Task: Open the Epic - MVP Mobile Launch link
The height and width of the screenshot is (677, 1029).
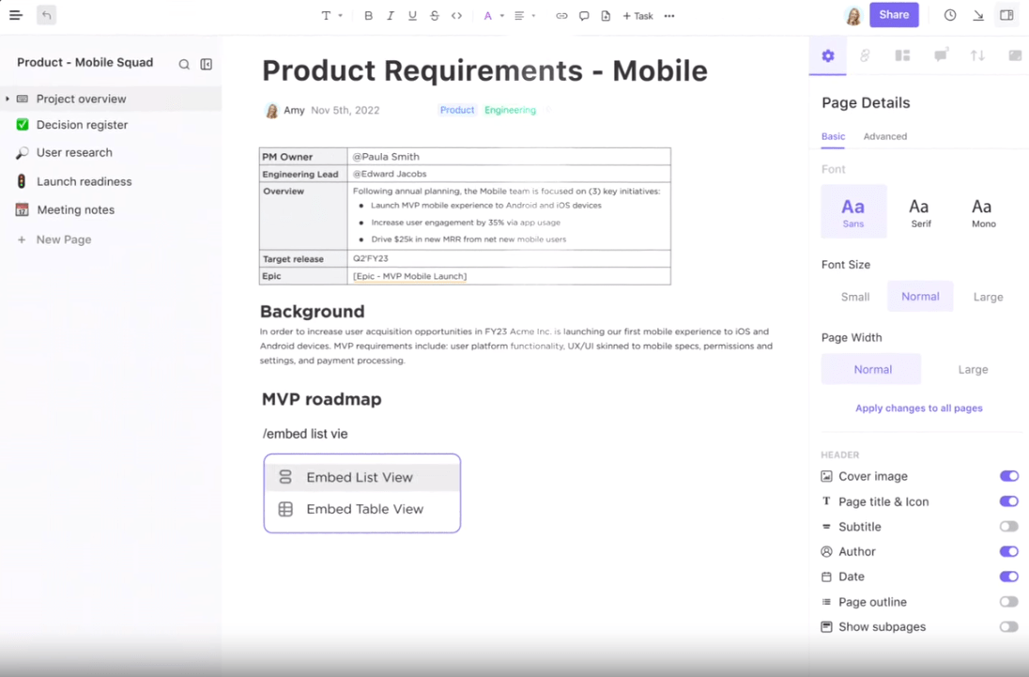Action: pos(409,276)
